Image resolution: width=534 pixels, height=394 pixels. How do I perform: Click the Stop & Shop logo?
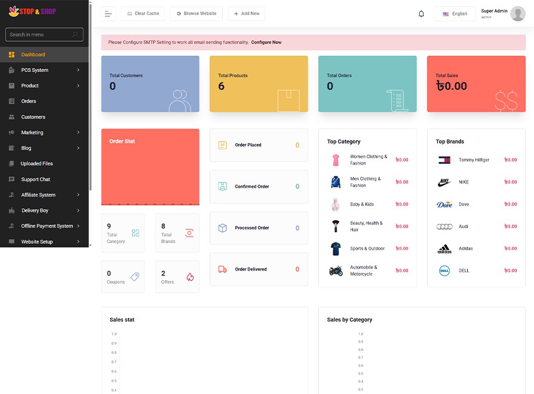coord(32,11)
